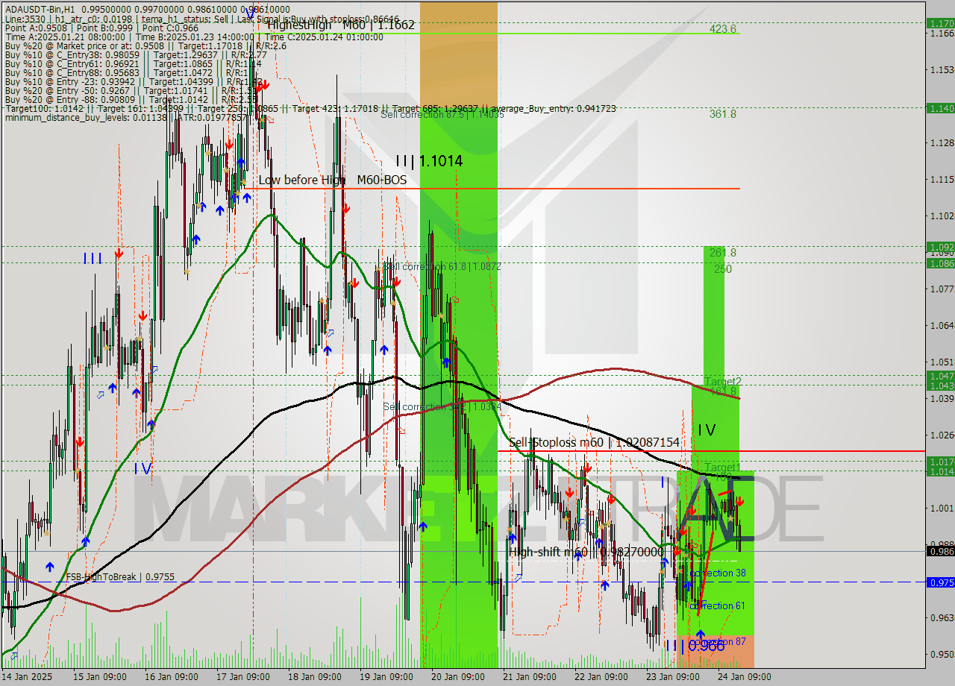Click the 250 level label

pos(723,268)
